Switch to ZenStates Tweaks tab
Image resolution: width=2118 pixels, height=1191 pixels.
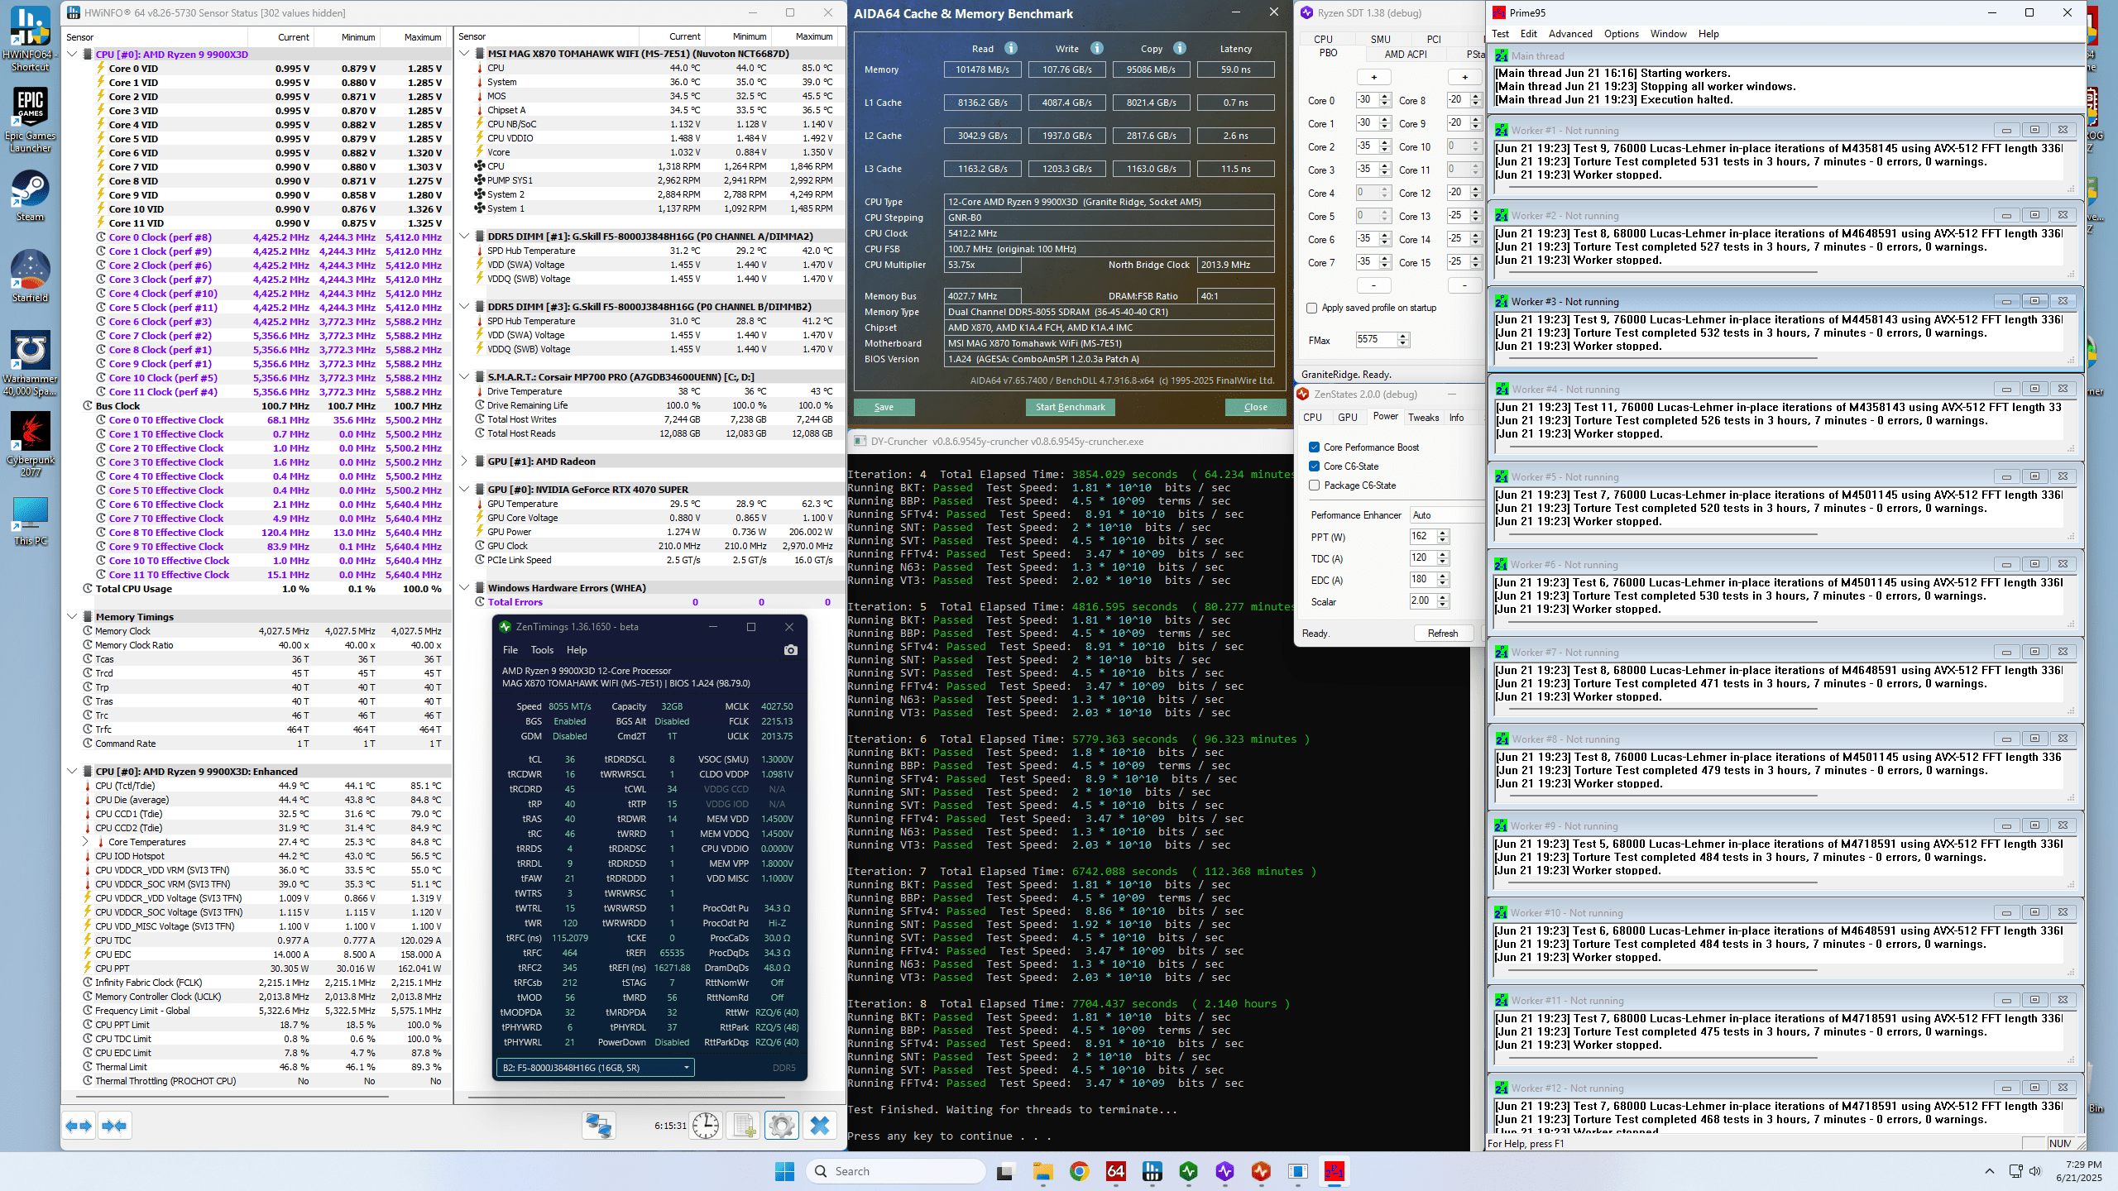pos(1423,418)
